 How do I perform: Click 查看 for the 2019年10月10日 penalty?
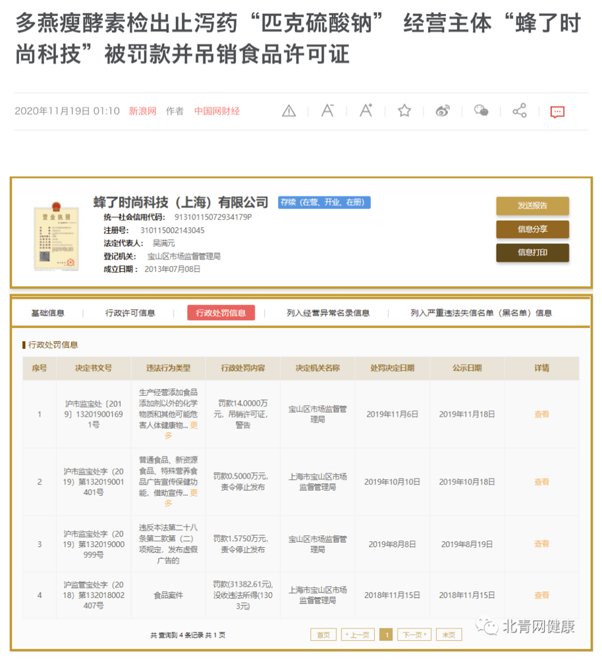coord(542,482)
